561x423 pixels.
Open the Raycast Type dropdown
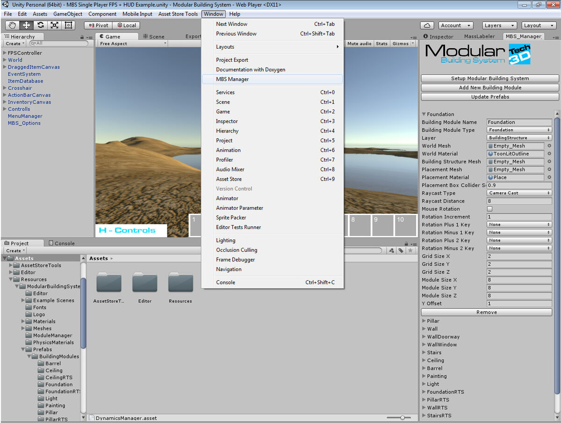coord(519,193)
